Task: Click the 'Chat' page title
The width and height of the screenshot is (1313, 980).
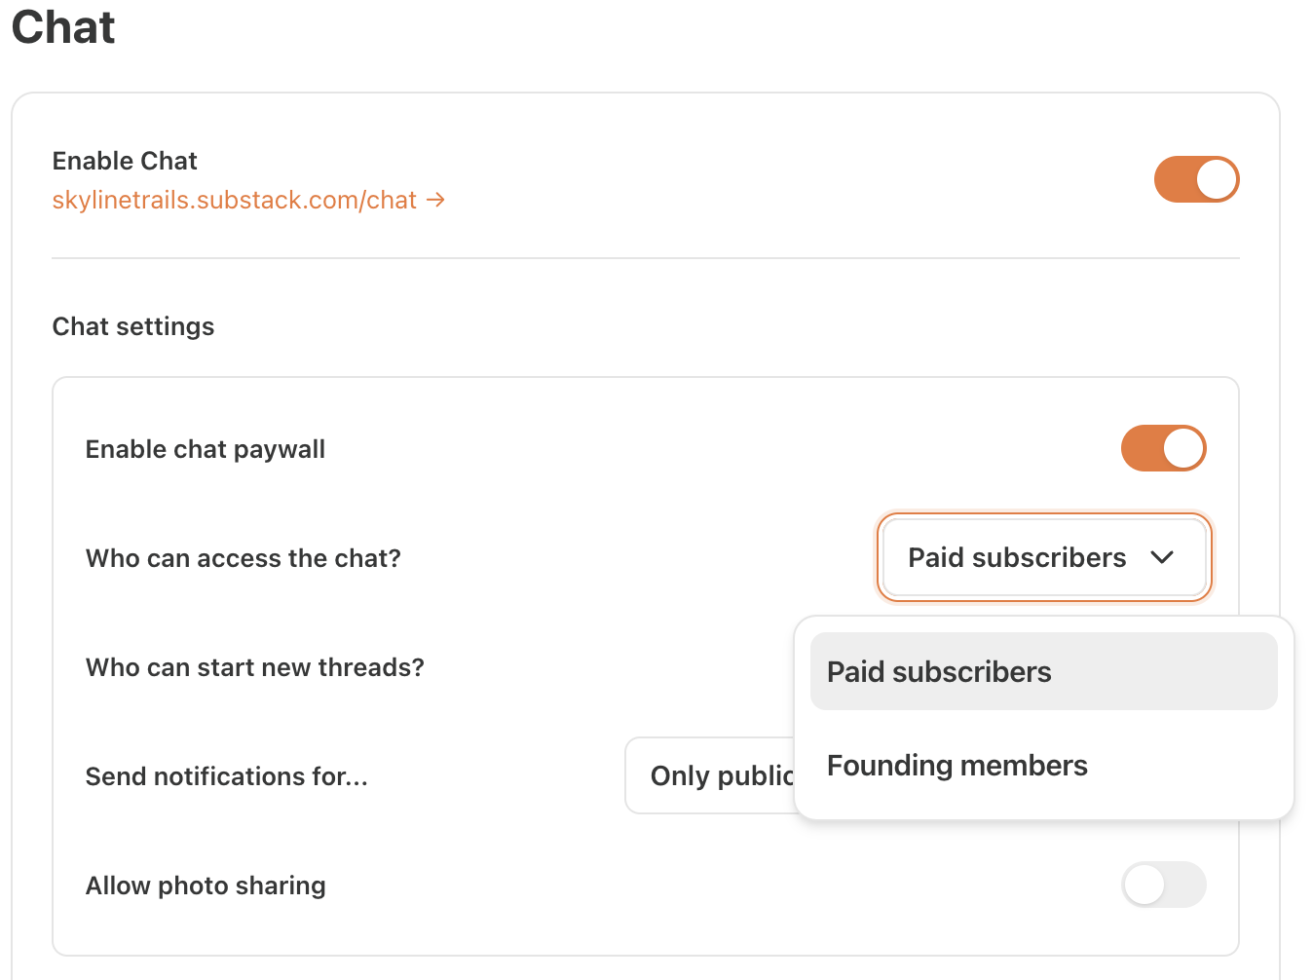Action: point(62,27)
